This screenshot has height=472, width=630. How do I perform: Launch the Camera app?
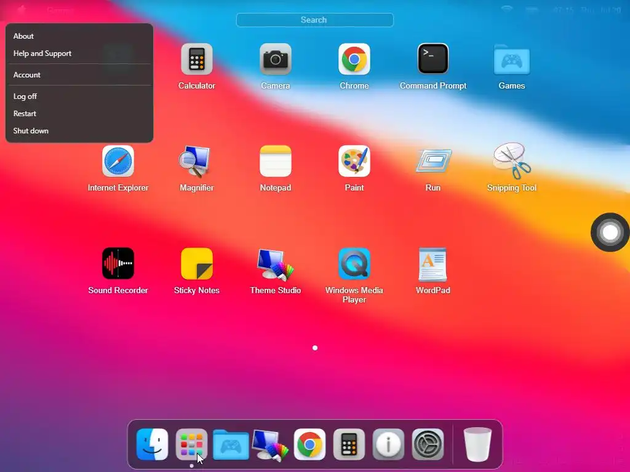point(275,59)
